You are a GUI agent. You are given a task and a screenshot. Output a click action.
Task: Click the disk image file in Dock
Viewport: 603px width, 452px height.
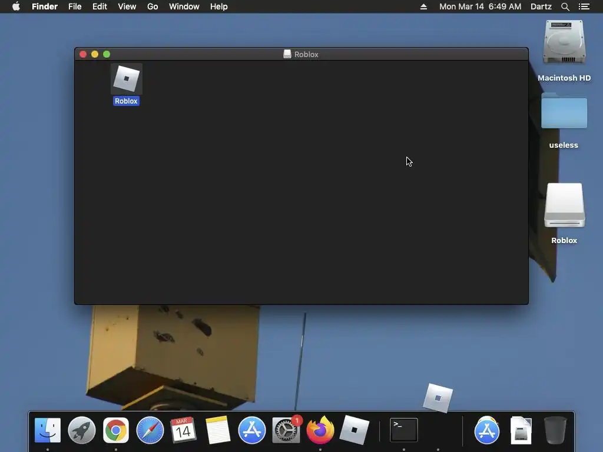(521, 430)
